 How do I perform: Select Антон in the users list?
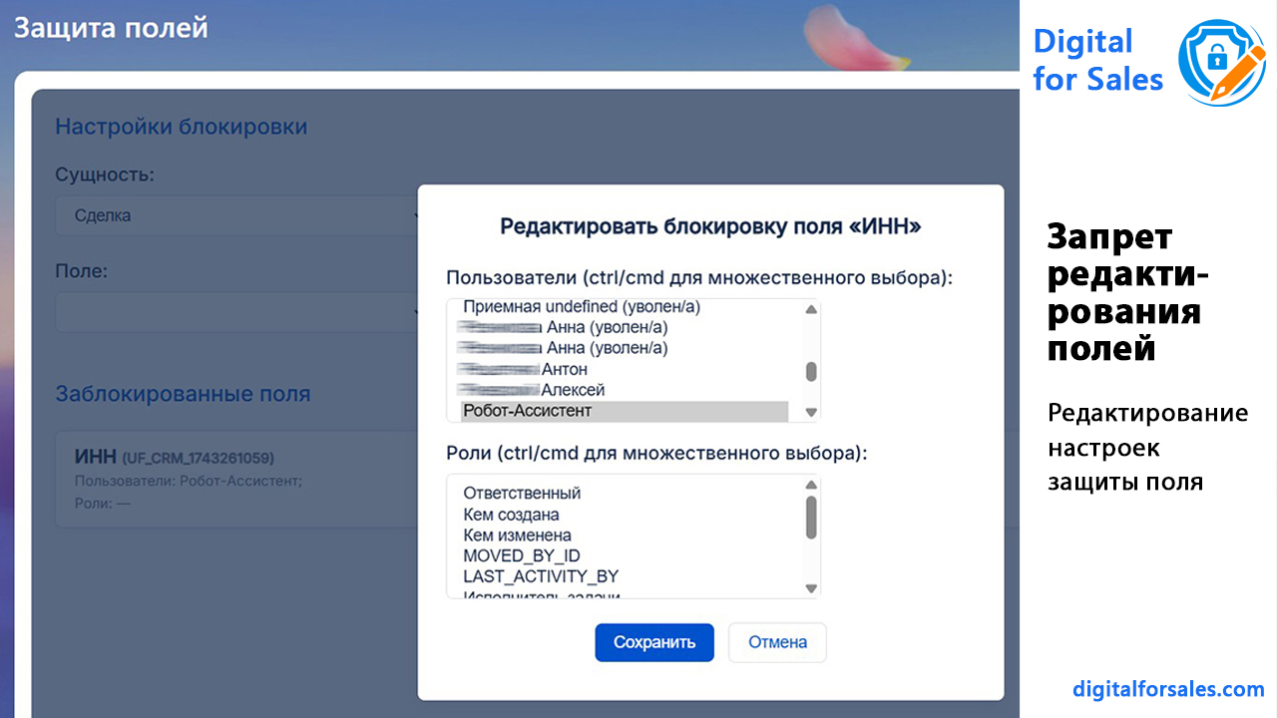(564, 369)
